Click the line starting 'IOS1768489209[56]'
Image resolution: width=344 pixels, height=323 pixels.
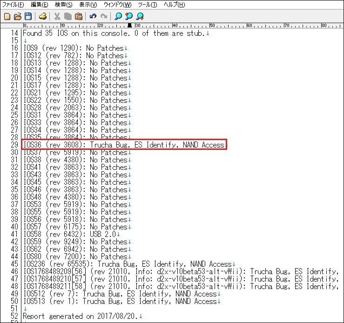(181, 271)
